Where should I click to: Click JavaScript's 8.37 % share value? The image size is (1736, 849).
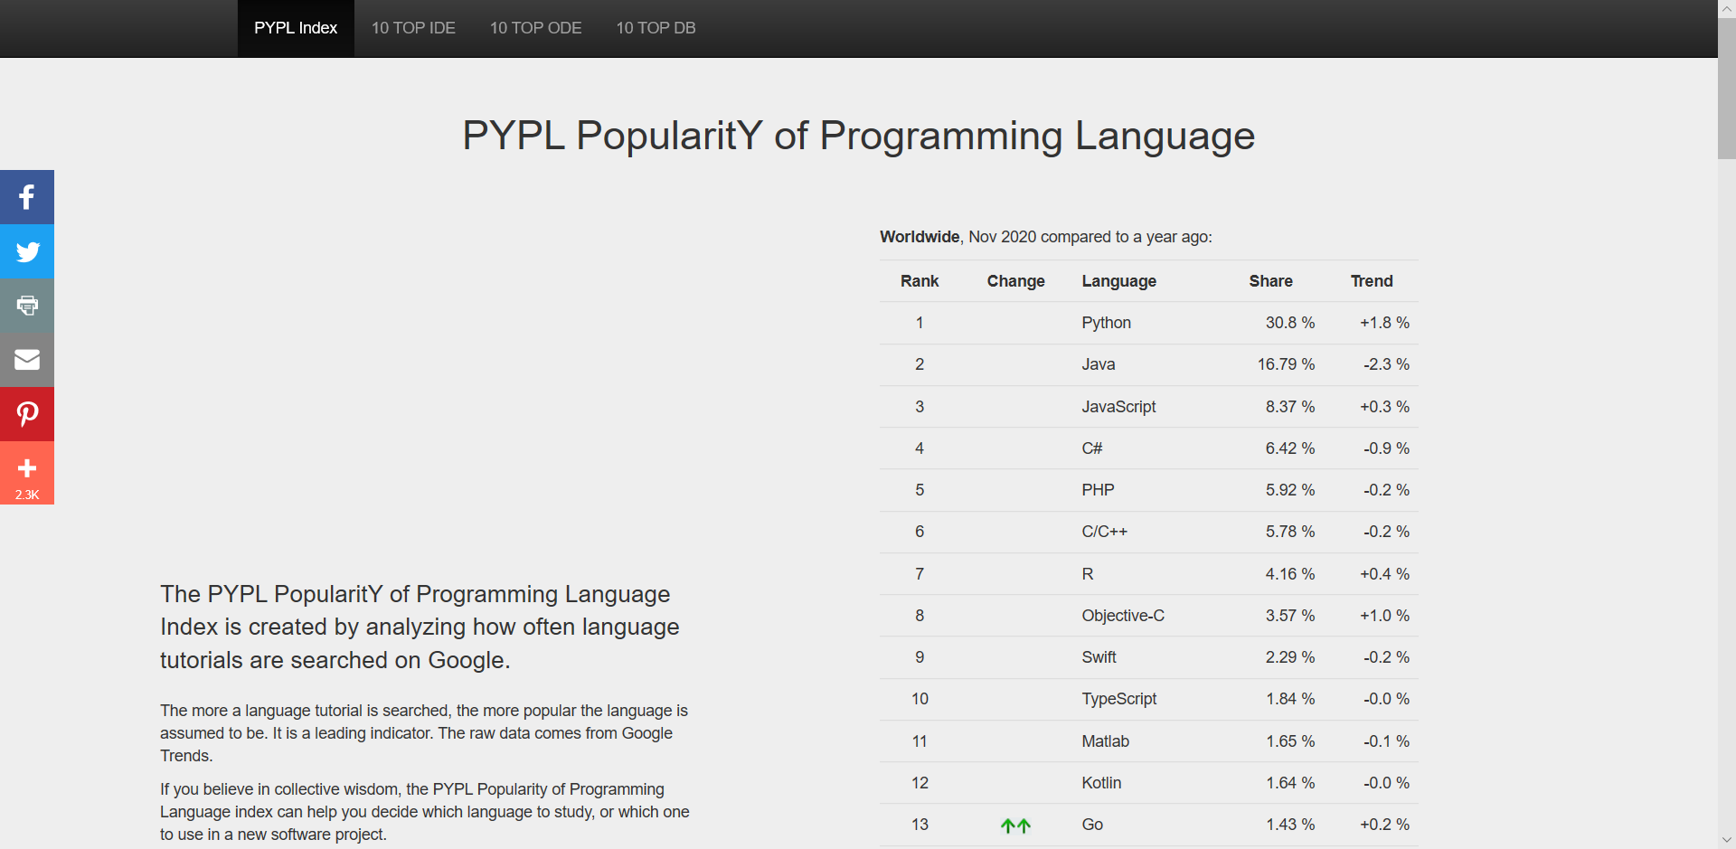point(1289,407)
